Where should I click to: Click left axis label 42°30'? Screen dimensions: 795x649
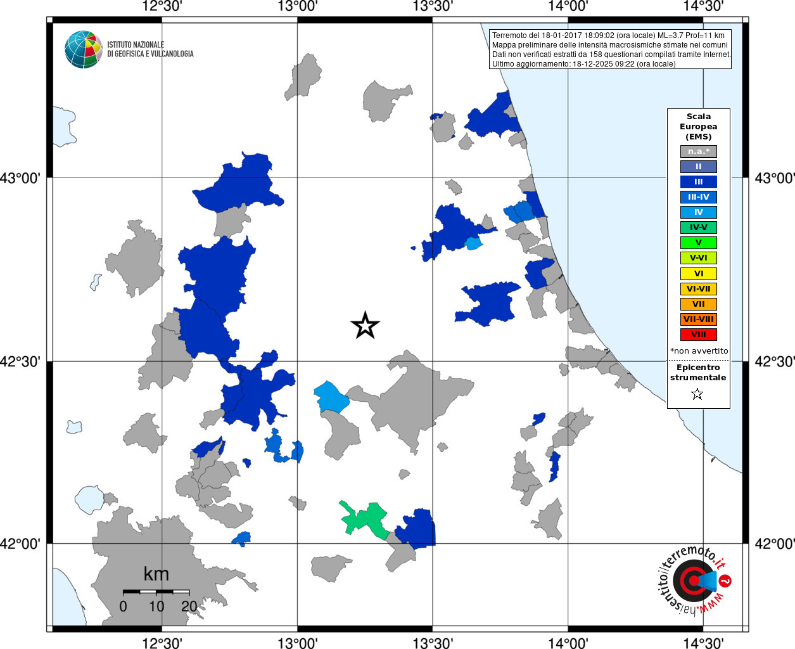coord(20,362)
